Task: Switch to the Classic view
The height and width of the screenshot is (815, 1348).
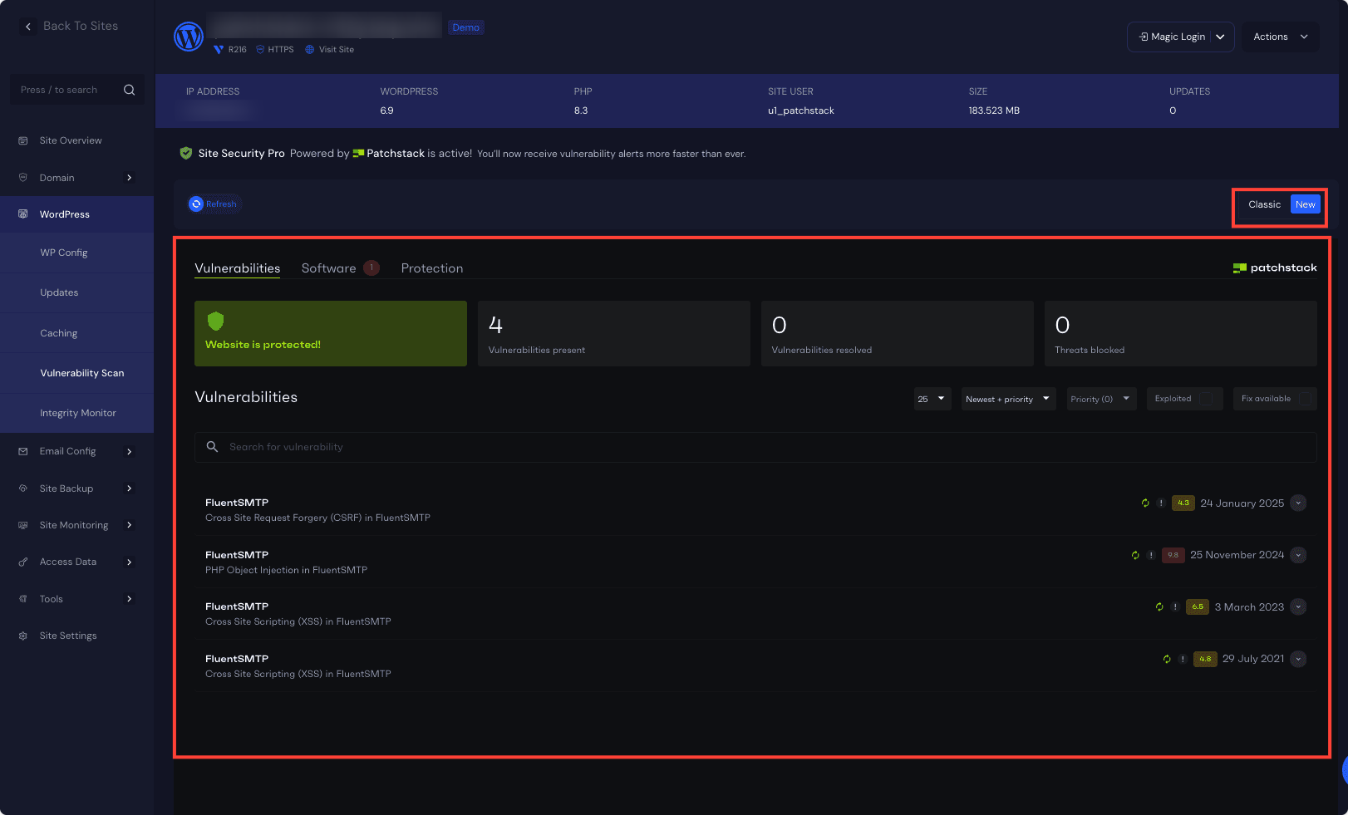Action: click(x=1263, y=205)
